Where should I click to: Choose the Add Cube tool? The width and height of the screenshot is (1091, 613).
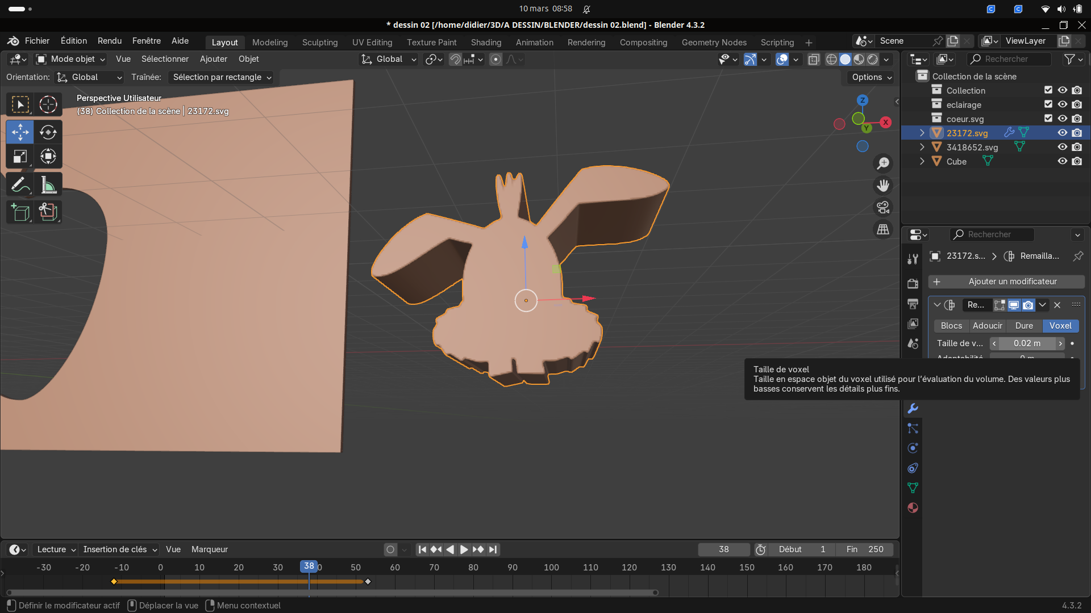pos(20,212)
